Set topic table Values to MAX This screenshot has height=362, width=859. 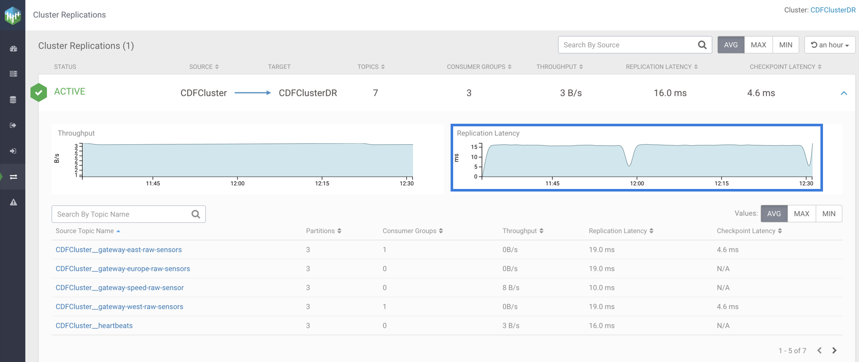(x=801, y=214)
